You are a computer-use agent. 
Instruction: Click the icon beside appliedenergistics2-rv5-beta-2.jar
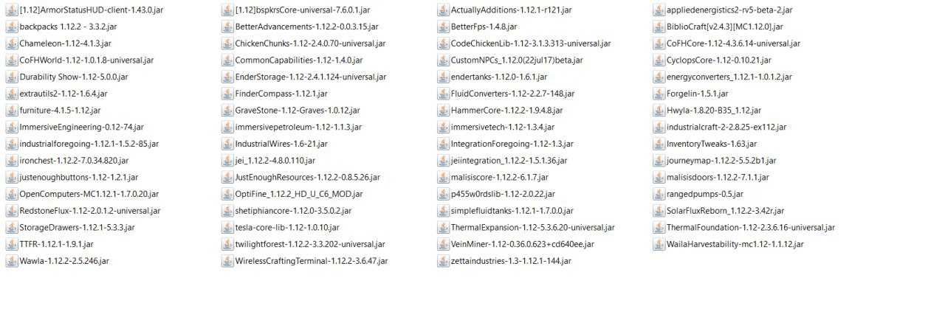[x=659, y=10]
